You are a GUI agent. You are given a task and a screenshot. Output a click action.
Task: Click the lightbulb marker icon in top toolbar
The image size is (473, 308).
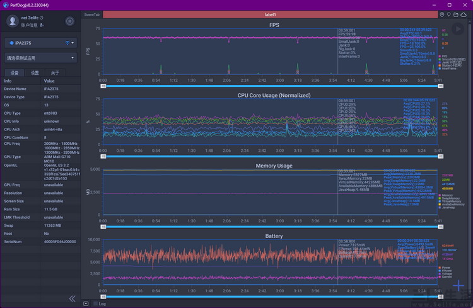[448, 14]
